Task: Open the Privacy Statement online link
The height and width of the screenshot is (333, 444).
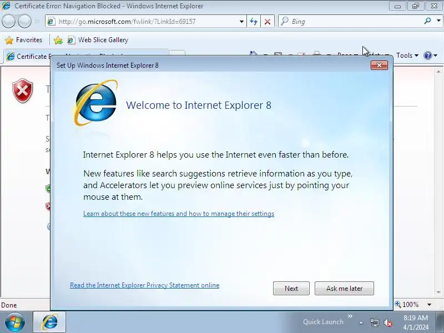Action: [144, 285]
